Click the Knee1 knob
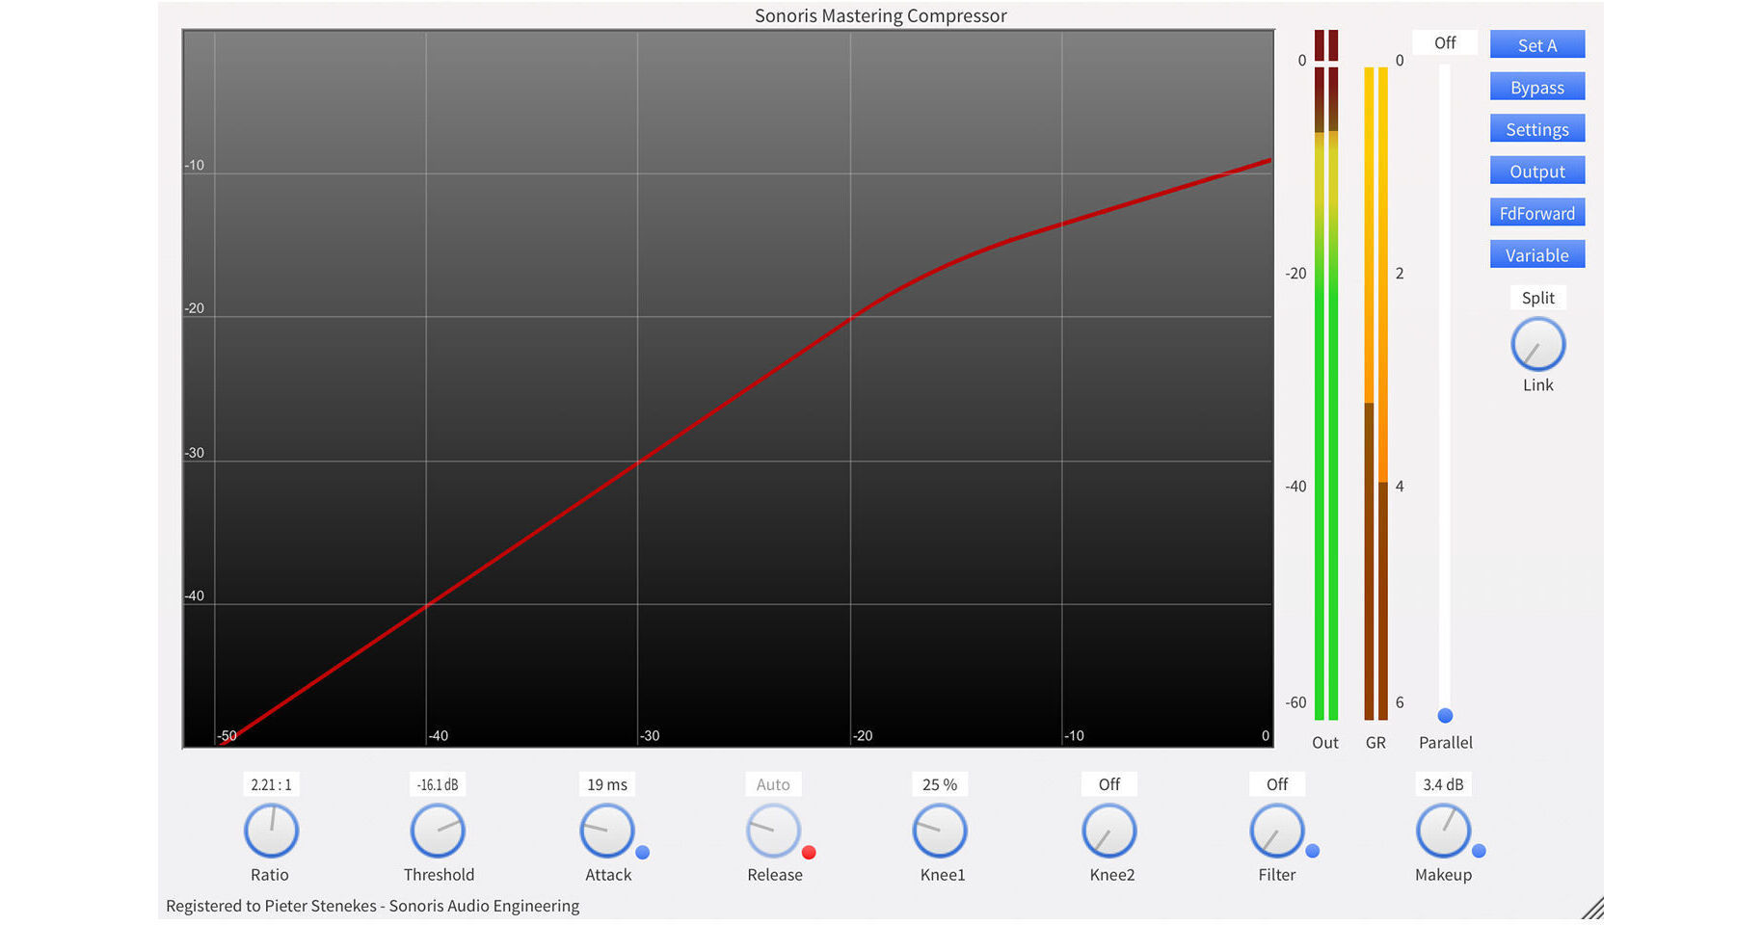1762x925 pixels. [940, 831]
